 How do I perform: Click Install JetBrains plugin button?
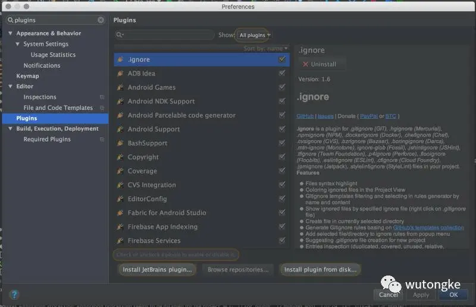coord(157,270)
